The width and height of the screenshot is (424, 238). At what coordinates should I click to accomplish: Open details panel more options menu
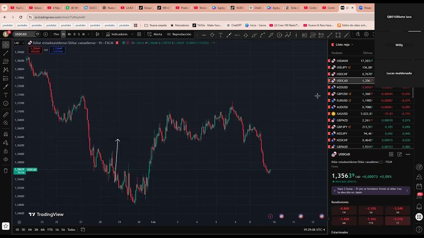(x=408, y=154)
